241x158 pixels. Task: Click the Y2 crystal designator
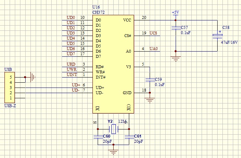110,121
